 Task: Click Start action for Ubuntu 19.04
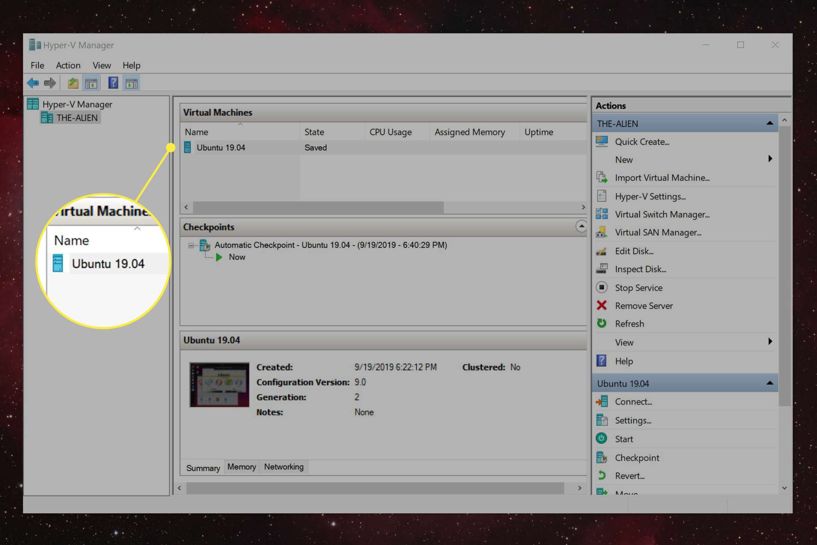click(x=624, y=439)
